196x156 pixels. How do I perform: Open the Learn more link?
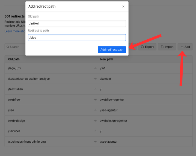[15, 31]
